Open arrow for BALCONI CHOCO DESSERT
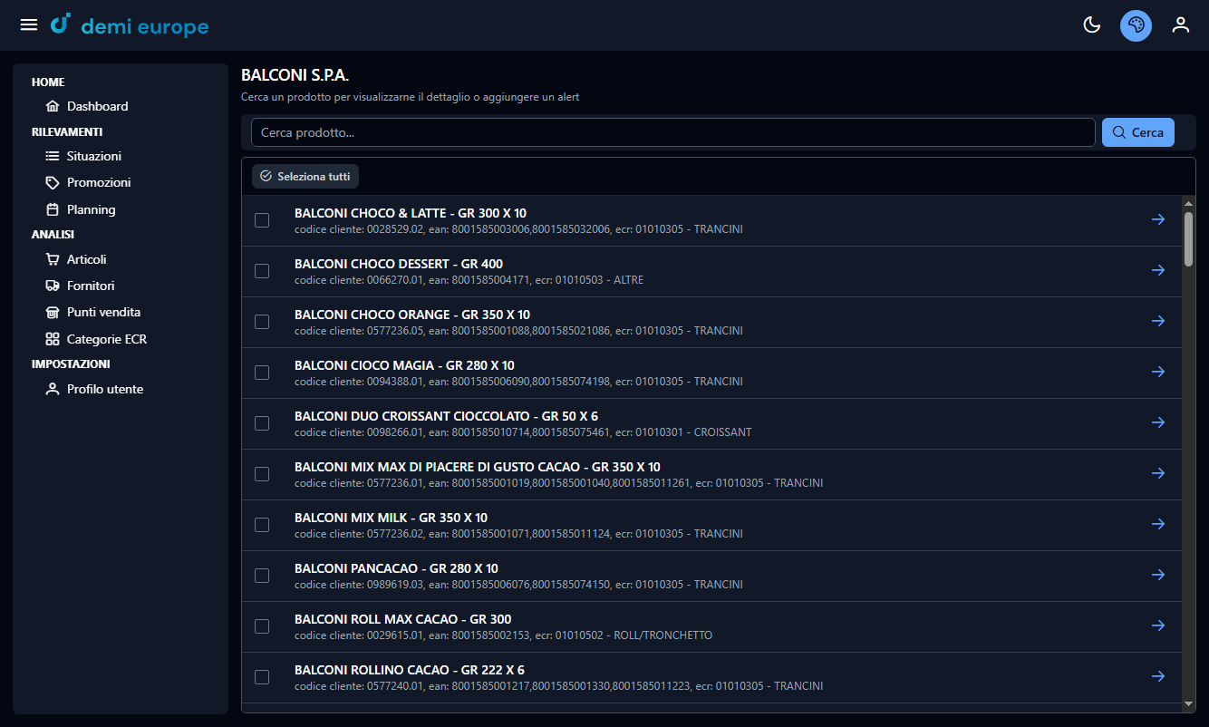 pos(1157,270)
